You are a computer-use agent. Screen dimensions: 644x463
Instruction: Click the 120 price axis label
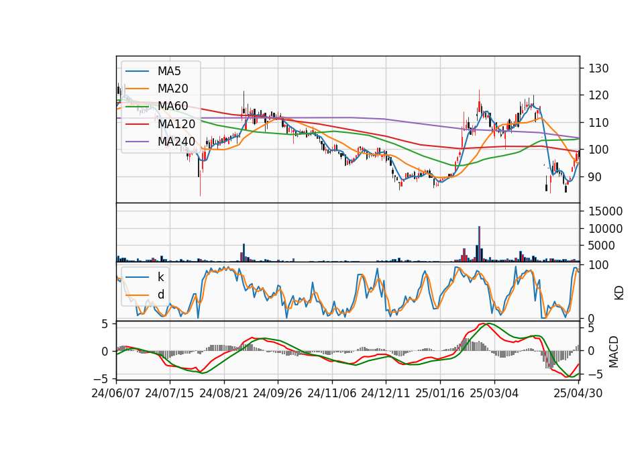598,95
